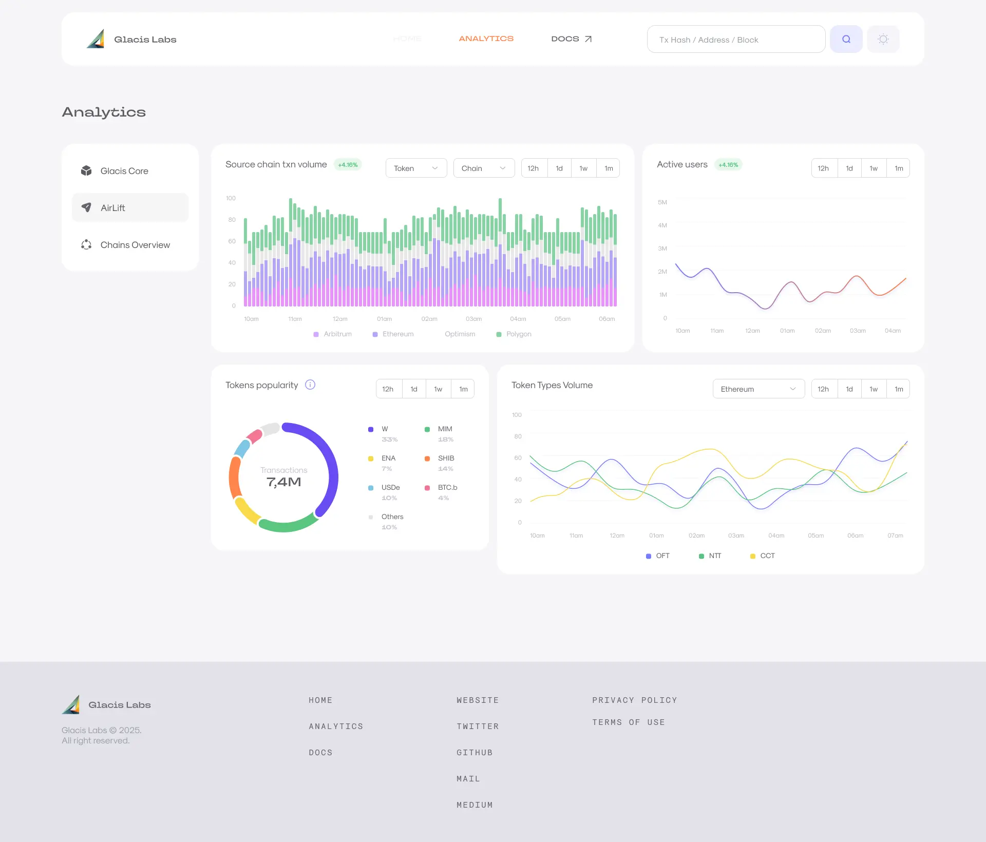Toggle the OFT legend series
Viewport: 986px width, 842px height.
coord(657,556)
